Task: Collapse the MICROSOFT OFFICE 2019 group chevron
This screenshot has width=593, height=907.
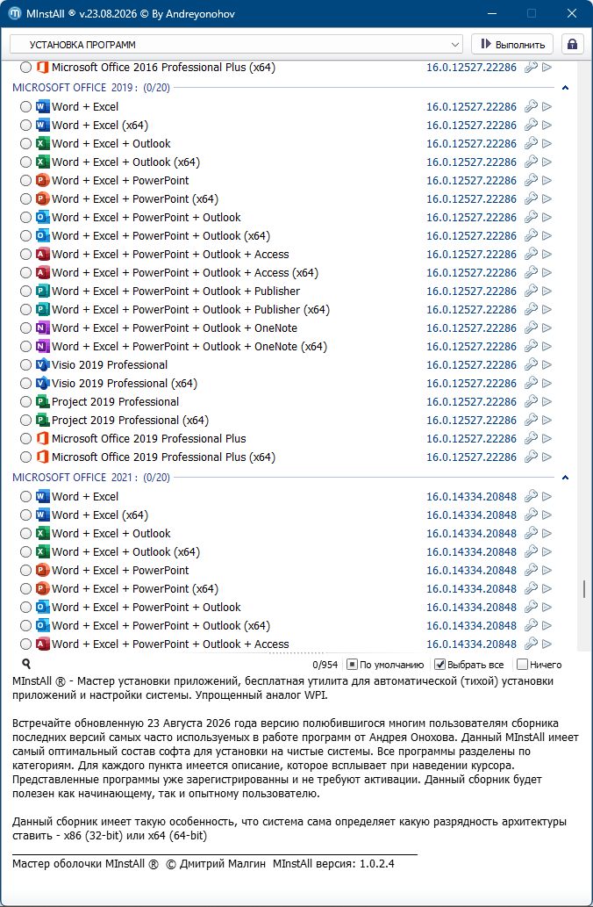Action: (565, 88)
